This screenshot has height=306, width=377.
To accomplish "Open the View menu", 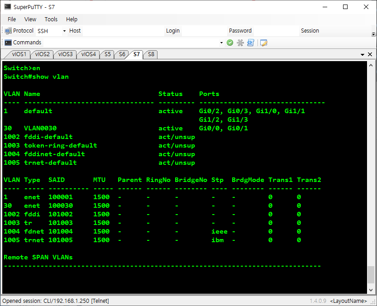I will point(30,19).
